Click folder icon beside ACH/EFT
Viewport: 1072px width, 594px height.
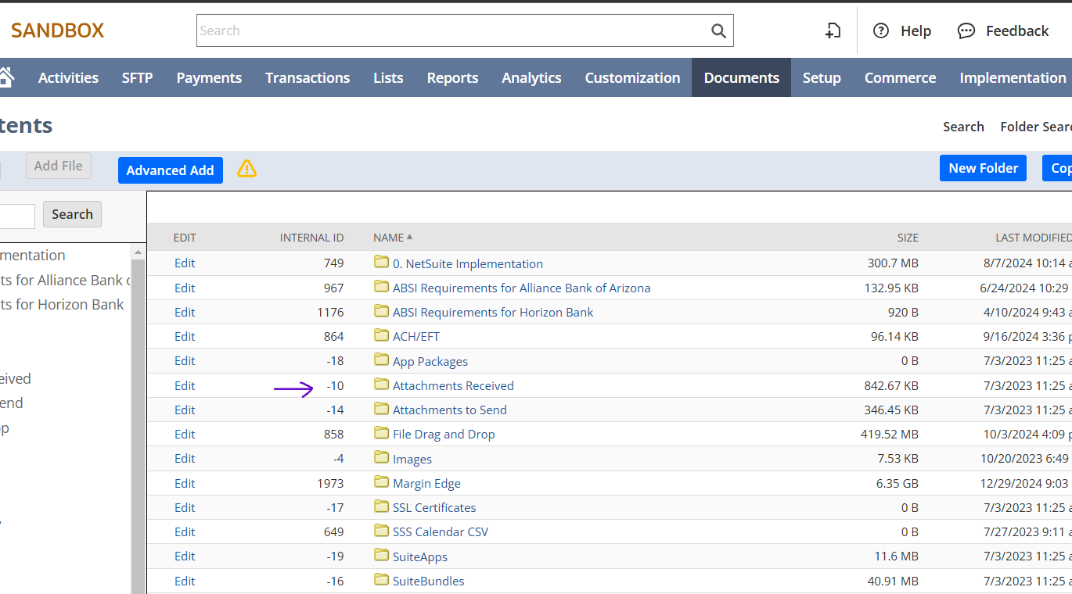coord(381,335)
